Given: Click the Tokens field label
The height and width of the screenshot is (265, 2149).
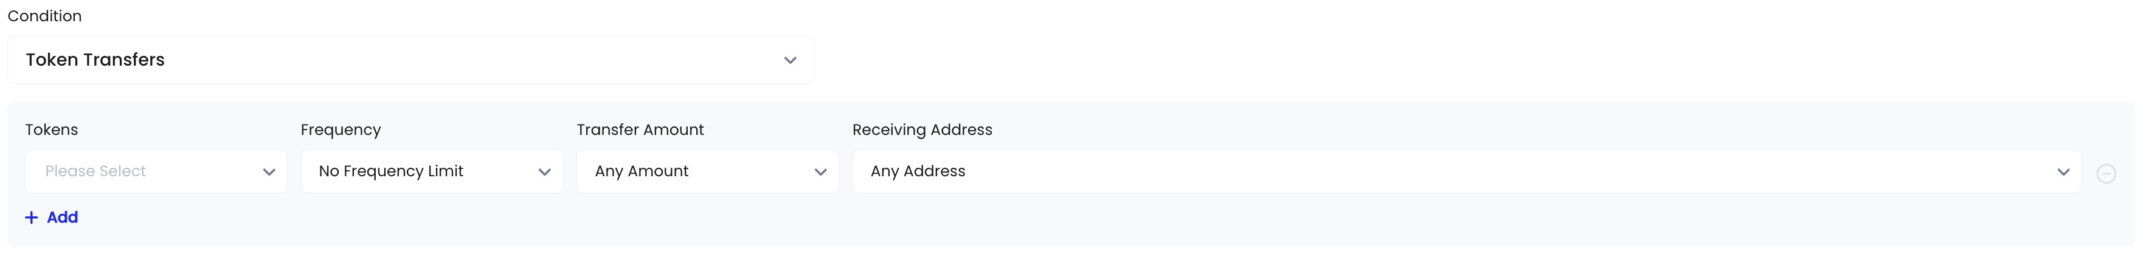Looking at the screenshot, I should (52, 129).
